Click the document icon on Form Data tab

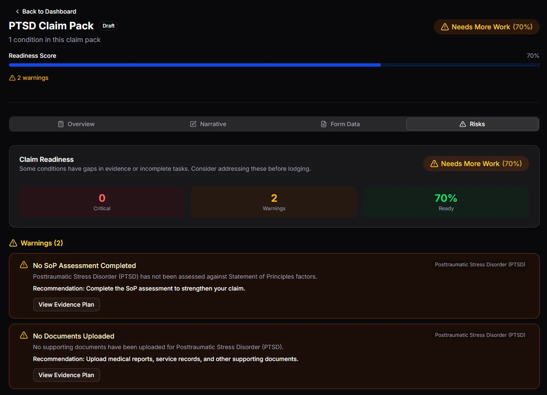[x=324, y=124]
